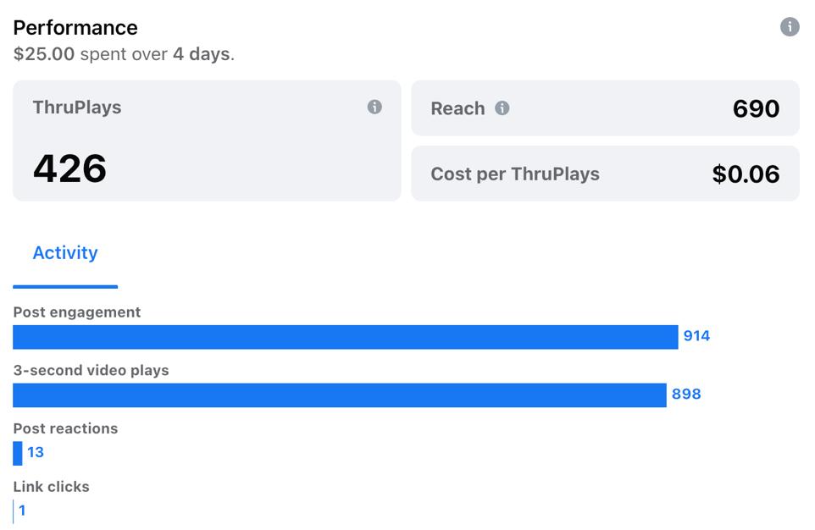Open the ThruPlays info tooltip icon
Image resolution: width=815 pixels, height=530 pixels.
point(374,107)
